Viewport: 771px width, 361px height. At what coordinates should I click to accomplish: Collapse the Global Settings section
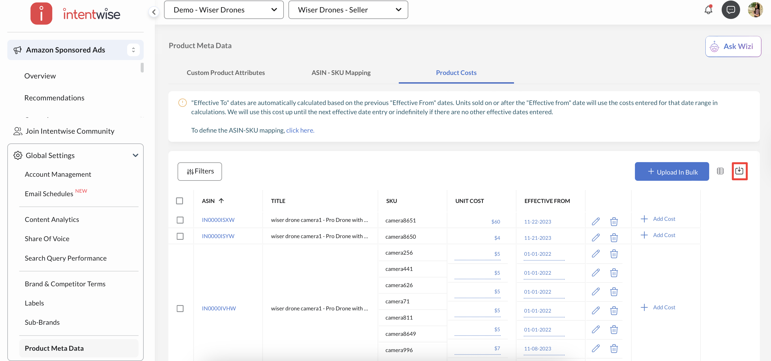pyautogui.click(x=135, y=155)
